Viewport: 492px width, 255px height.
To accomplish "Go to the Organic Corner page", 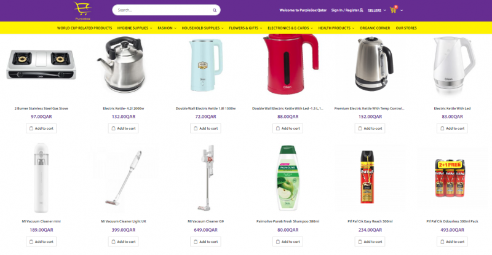I will click(375, 28).
